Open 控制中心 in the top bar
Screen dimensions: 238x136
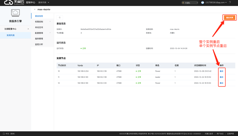coord(30,3)
